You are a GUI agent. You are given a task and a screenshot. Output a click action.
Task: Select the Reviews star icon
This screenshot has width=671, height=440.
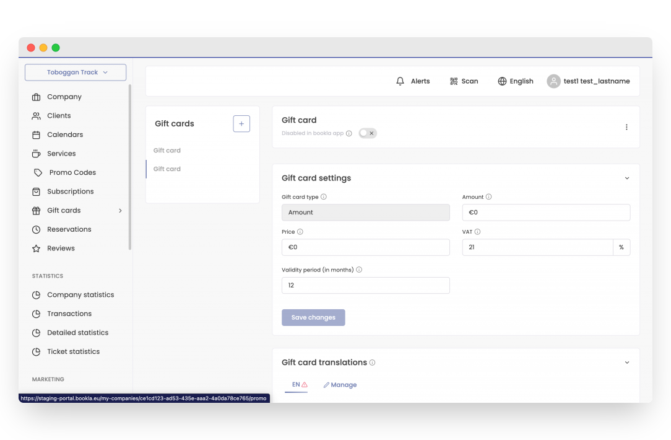(x=36, y=248)
